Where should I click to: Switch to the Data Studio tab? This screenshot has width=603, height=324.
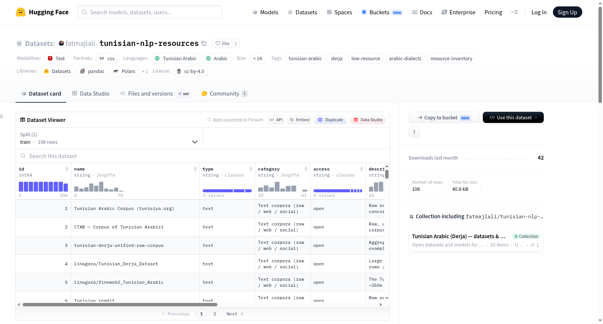point(91,94)
